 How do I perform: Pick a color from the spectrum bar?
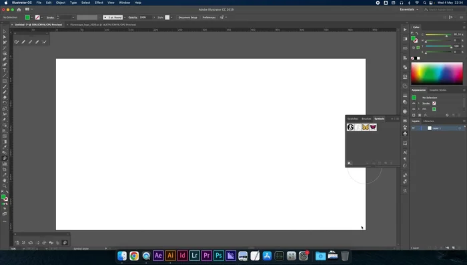pos(437,73)
